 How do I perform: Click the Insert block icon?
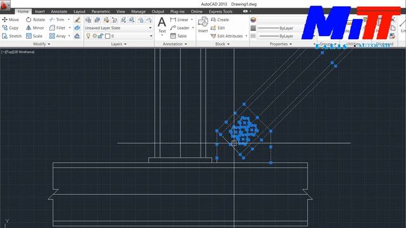pyautogui.click(x=203, y=25)
